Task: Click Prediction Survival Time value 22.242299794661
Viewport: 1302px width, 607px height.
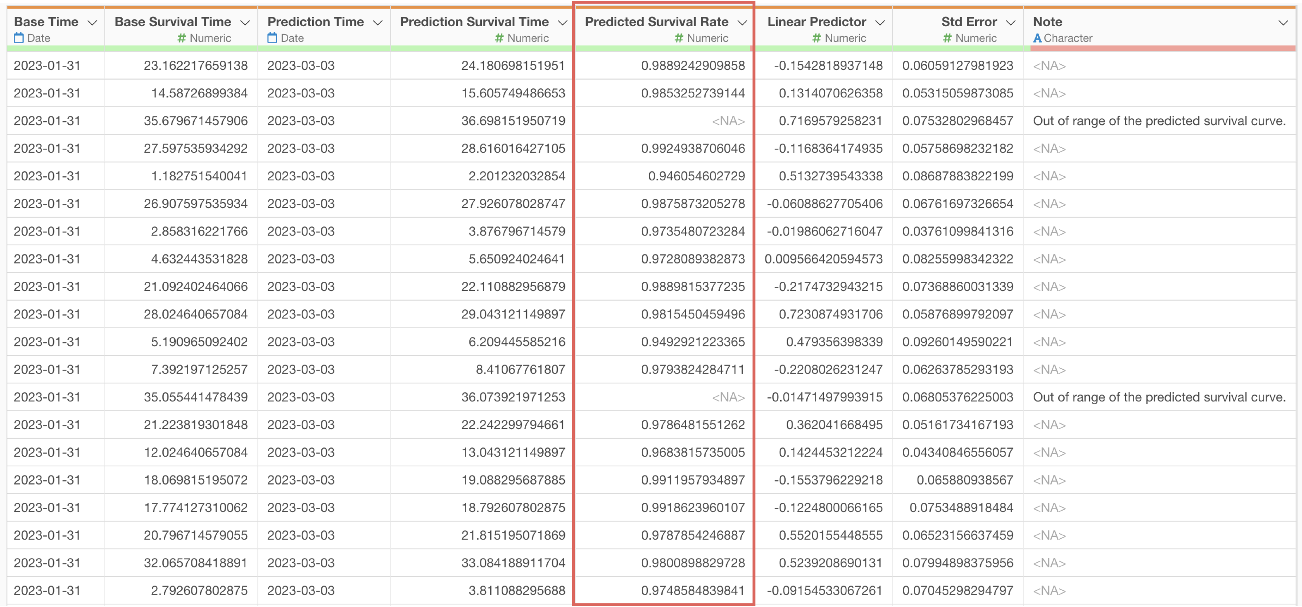Action: [513, 425]
